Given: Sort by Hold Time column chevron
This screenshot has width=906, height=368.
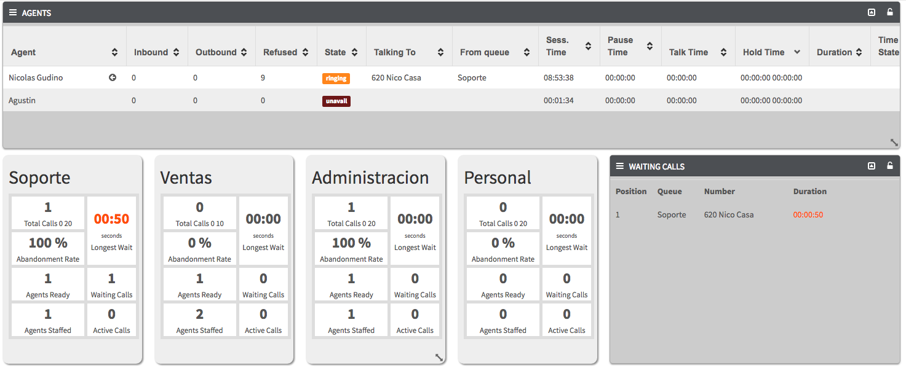Looking at the screenshot, I should click(797, 52).
